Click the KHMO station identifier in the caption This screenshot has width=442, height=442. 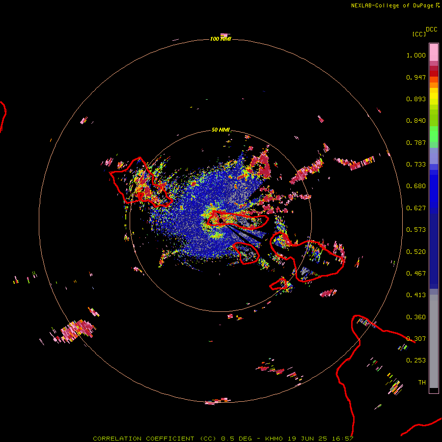coord(274,439)
